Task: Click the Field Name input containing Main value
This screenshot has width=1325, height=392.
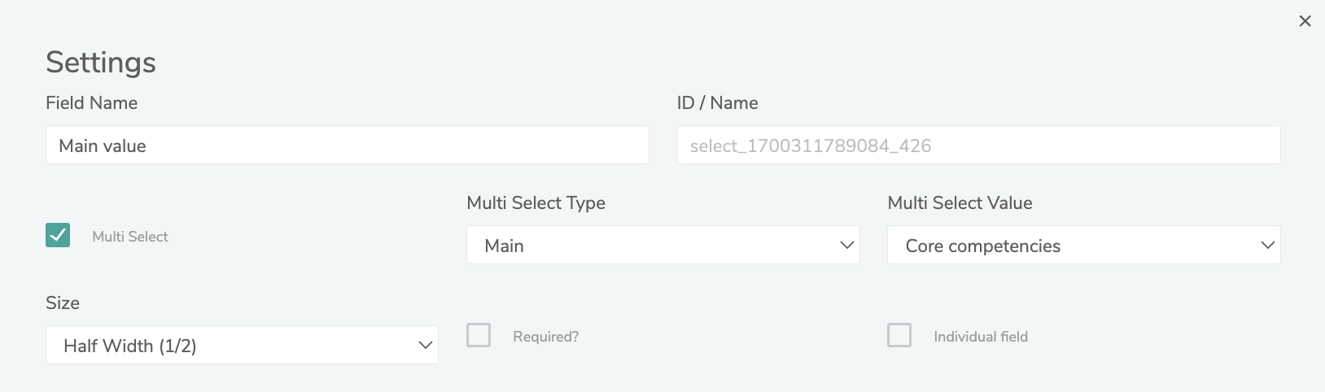Action: (347, 146)
